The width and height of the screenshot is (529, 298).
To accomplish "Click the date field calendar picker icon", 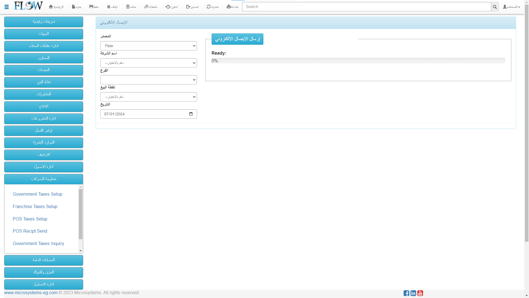I will tap(191, 114).
